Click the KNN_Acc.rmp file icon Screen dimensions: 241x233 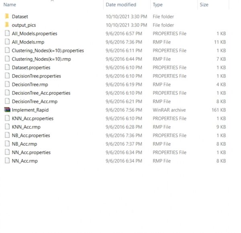click(x=7, y=127)
